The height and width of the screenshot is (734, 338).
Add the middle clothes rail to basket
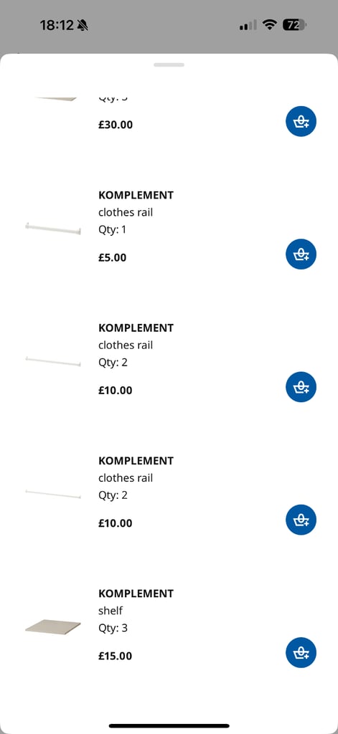pyautogui.click(x=301, y=387)
